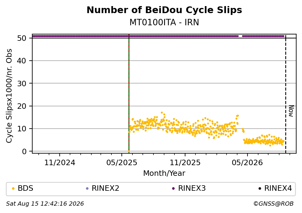Click the Month/Year axis label
Image resolution: width=302 pixels, height=213 pixels.
pos(164,173)
